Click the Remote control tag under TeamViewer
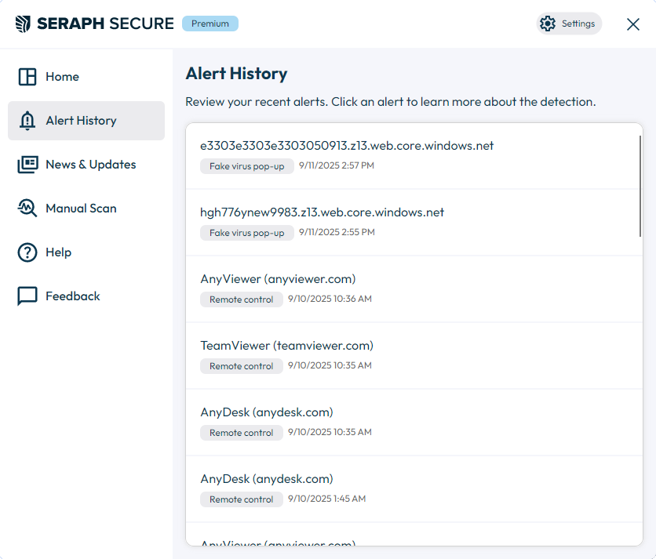The image size is (656, 559). pos(242,366)
